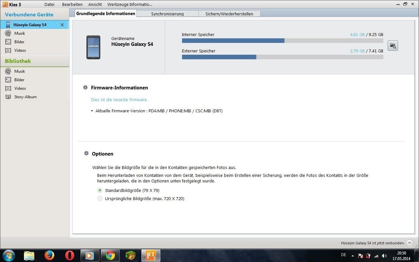The height and width of the screenshot is (262, 419).
Task: Click the network signal tray icon
Action: (376, 256)
